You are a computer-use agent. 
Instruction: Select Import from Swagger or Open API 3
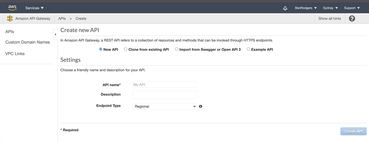click(177, 49)
